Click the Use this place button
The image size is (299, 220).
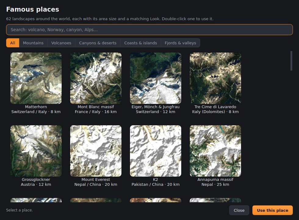272,210
